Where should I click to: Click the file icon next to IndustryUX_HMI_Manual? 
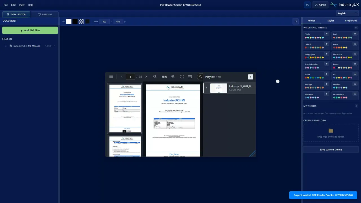point(11,46)
